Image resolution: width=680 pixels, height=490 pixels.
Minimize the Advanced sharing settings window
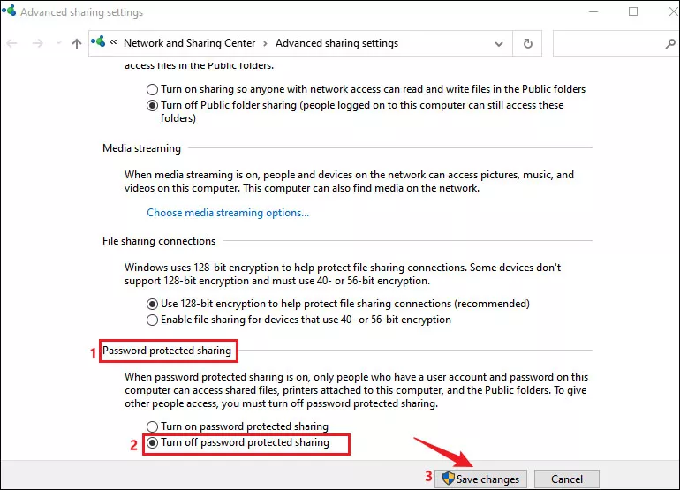tap(593, 11)
